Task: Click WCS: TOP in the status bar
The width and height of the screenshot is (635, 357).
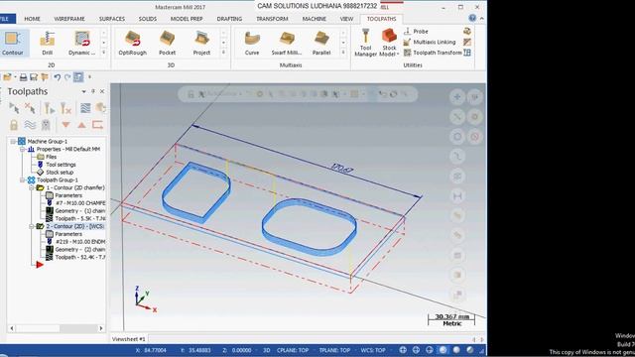Action: [373, 350]
